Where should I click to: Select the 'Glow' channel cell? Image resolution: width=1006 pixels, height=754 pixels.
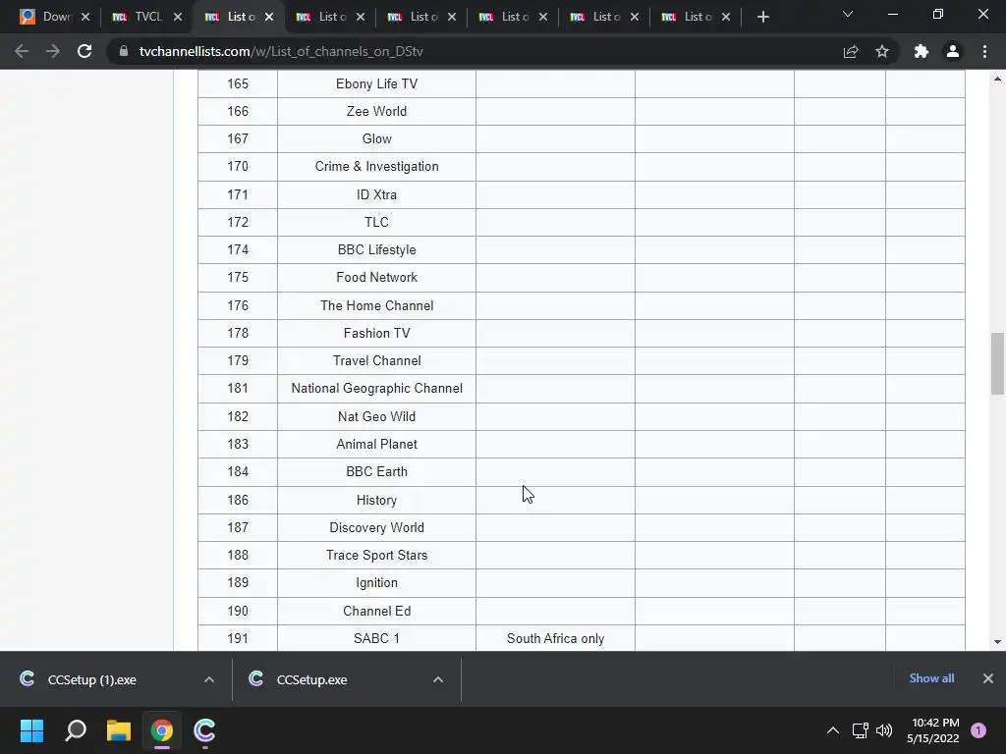376,139
